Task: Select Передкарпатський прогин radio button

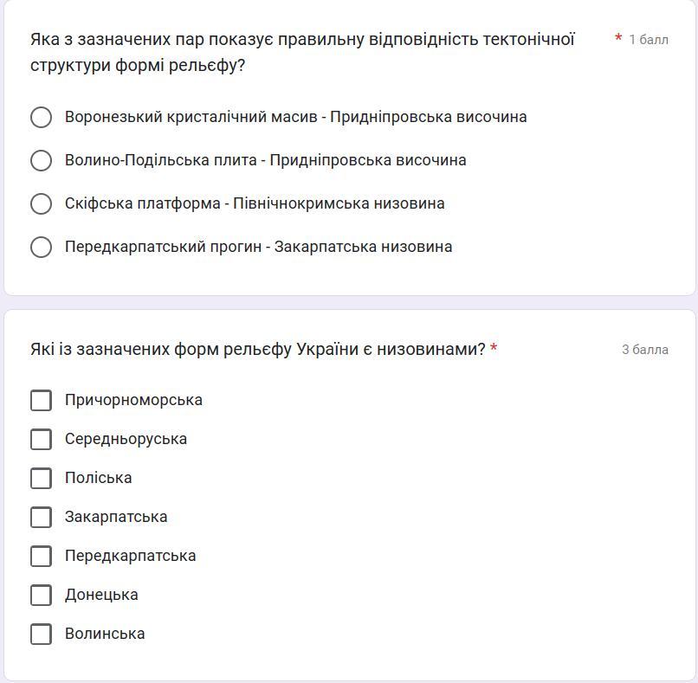Action: tap(41, 247)
